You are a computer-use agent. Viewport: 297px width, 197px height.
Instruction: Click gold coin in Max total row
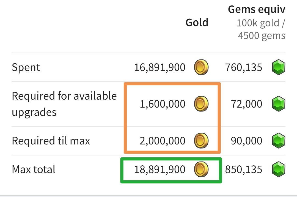(x=201, y=169)
